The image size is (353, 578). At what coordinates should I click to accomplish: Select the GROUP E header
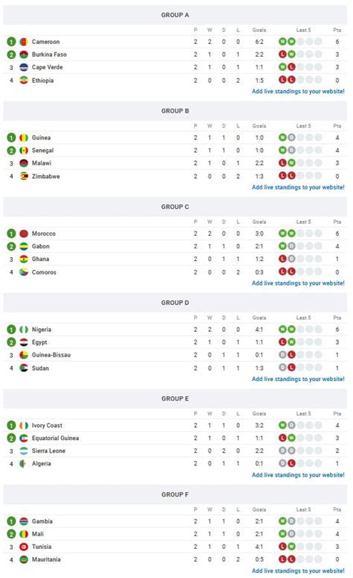(x=175, y=398)
